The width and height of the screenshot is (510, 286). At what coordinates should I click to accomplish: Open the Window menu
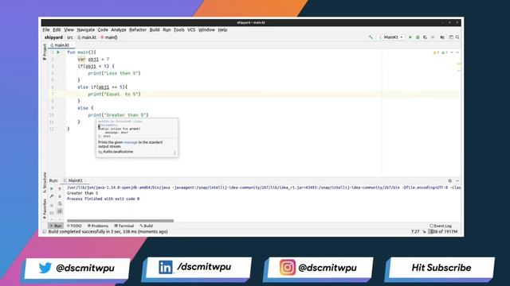206,30
